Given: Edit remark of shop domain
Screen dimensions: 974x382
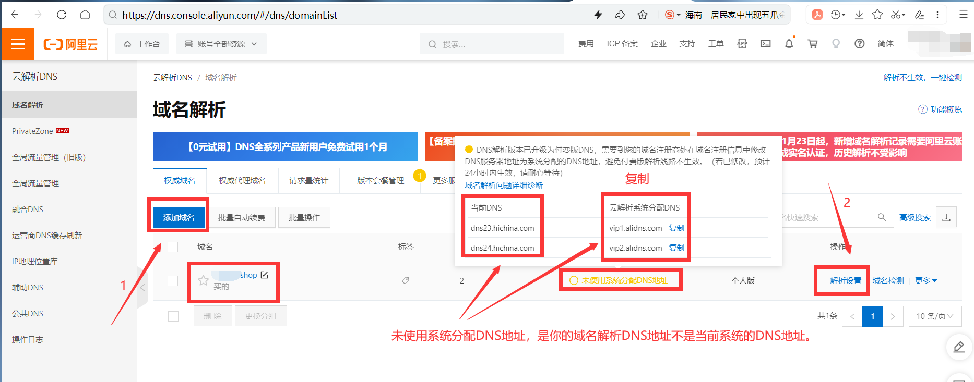Looking at the screenshot, I should [x=265, y=275].
